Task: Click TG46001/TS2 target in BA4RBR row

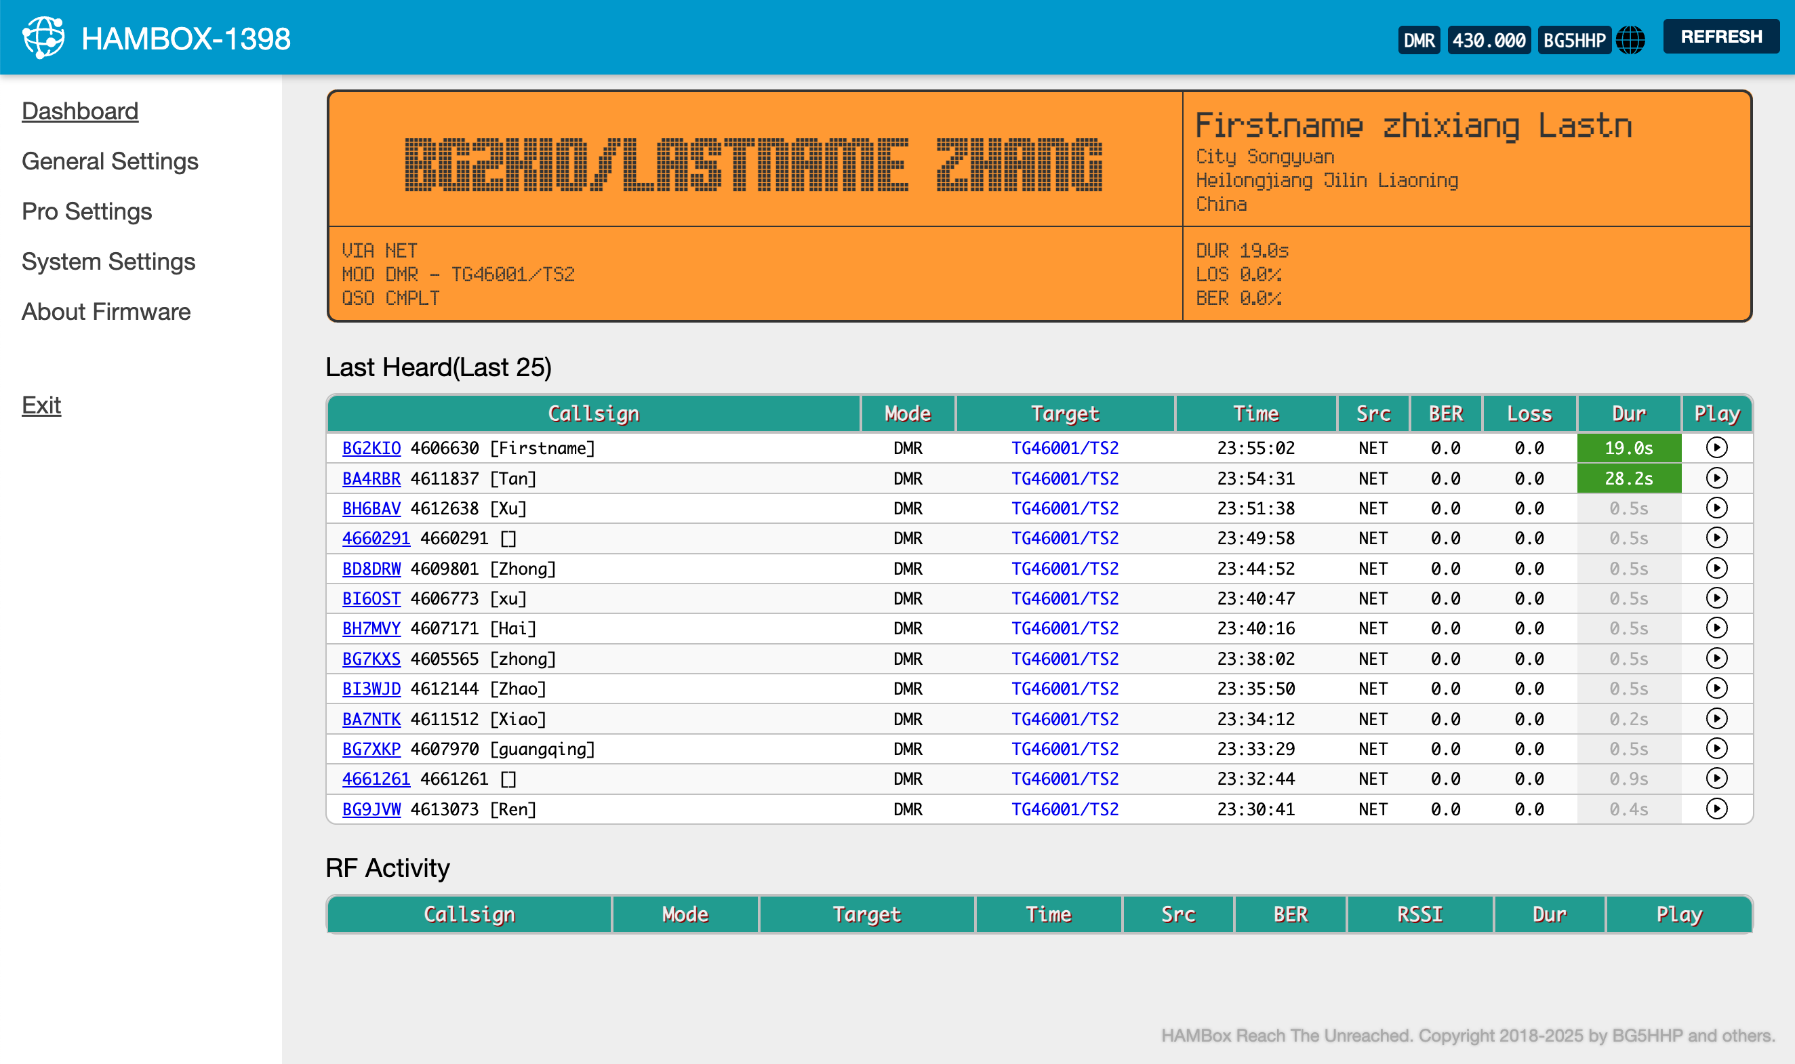Action: [1064, 478]
